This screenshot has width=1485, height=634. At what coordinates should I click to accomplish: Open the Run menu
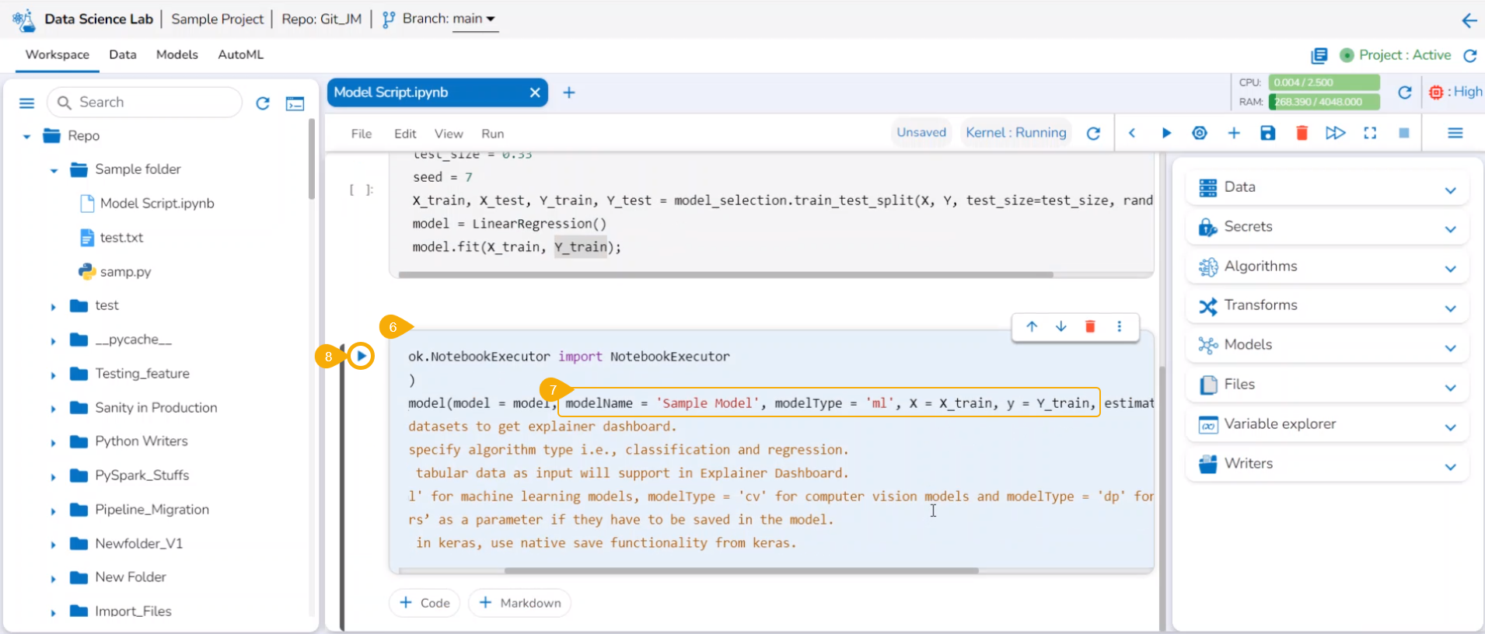coord(492,134)
